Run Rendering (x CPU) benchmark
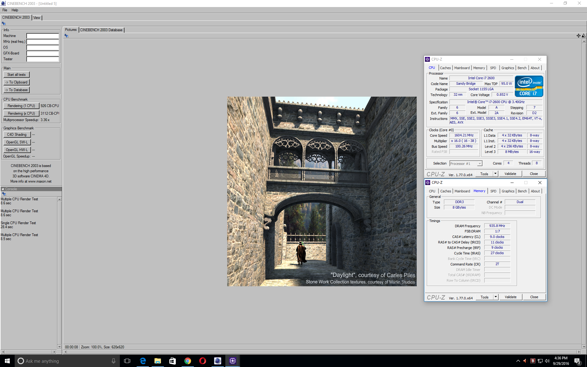The image size is (587, 367). point(21,113)
